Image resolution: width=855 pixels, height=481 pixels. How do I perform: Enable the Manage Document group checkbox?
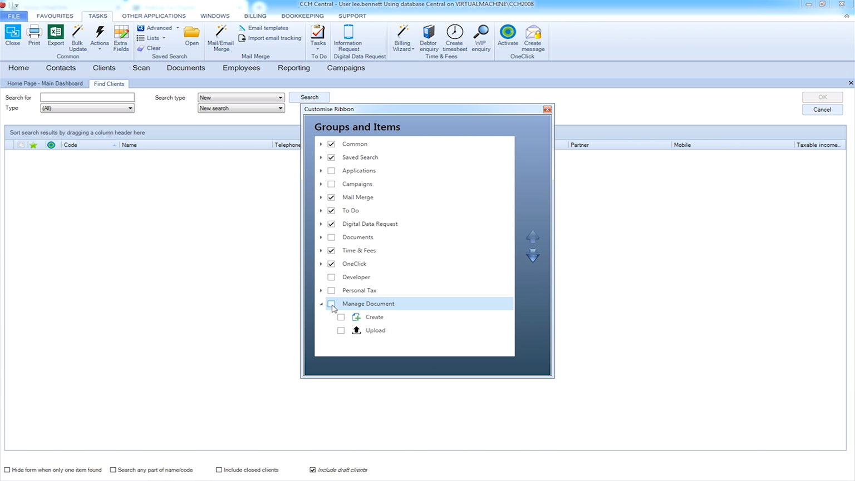point(331,304)
